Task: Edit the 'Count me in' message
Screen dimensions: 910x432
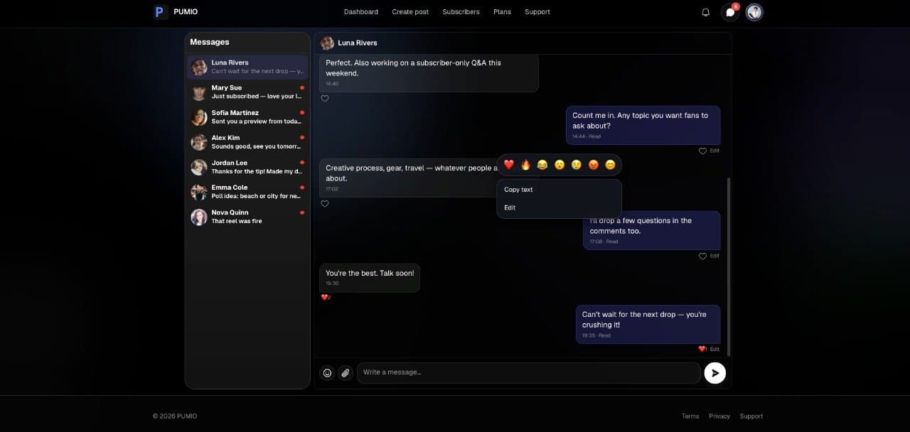Action: tap(714, 151)
